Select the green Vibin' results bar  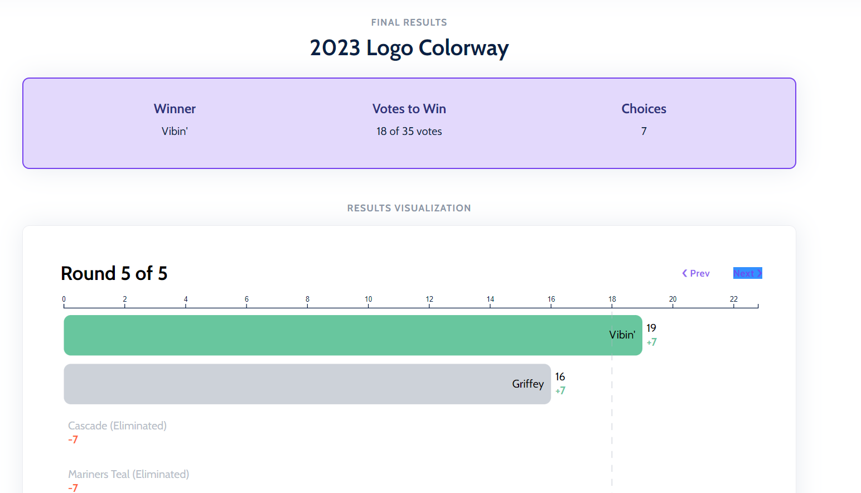point(335,335)
